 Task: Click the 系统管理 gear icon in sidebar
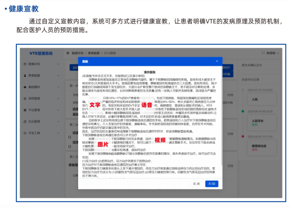[25, 98]
